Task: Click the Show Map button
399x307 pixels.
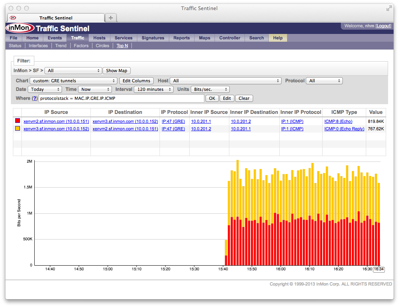Action: coord(117,71)
